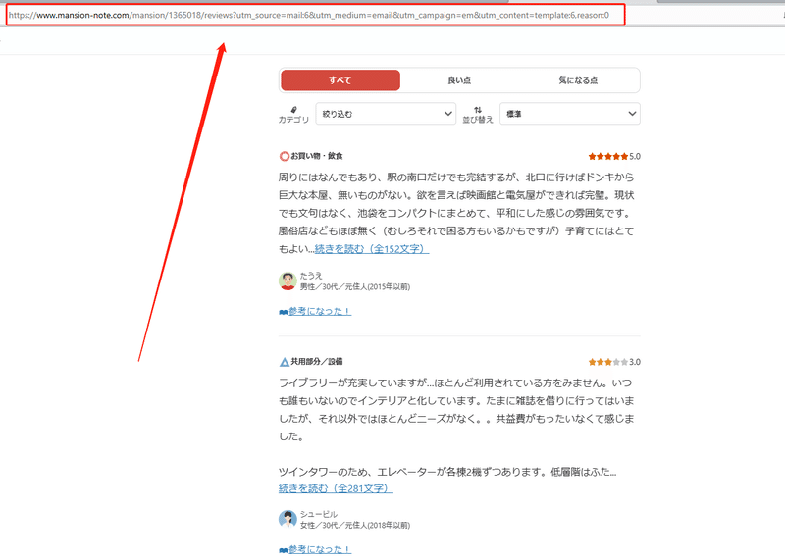Open 続きを読む（全152文字） link
This screenshot has height=560, width=785.
click(x=372, y=249)
